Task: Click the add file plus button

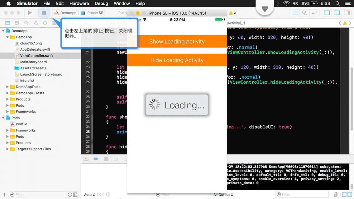Action: click(x=4, y=195)
